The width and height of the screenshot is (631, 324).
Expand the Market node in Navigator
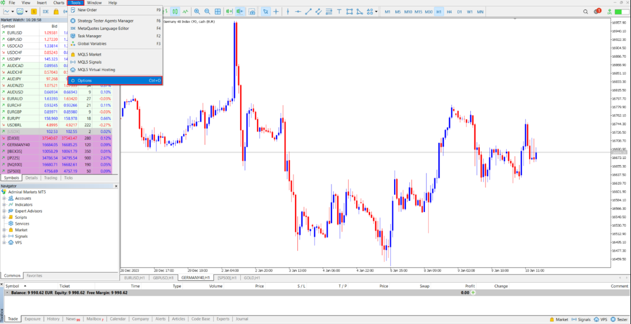point(4,230)
